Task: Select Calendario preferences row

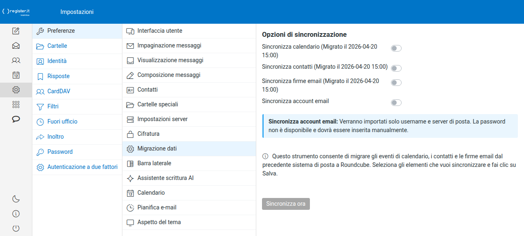Action: [189, 193]
